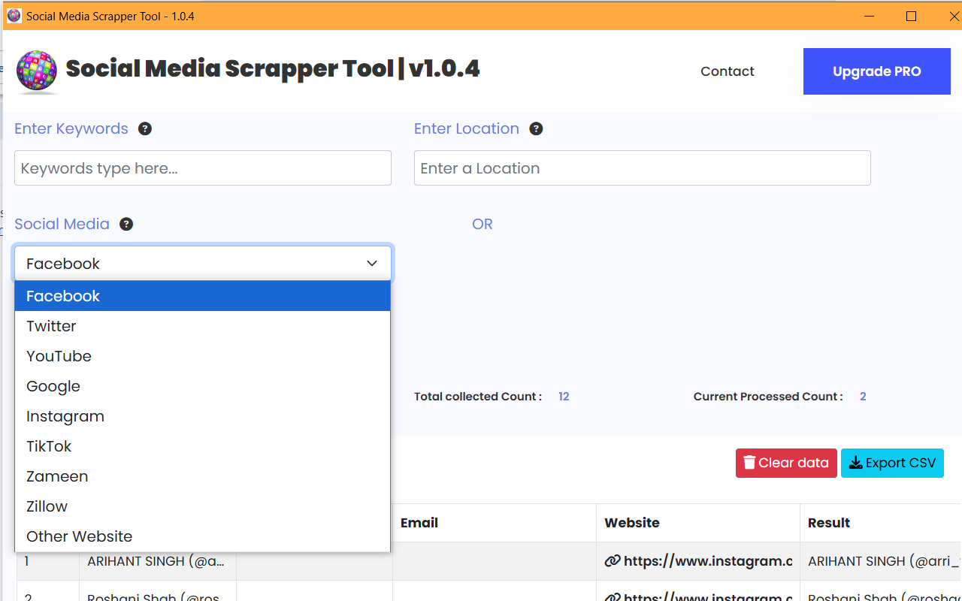Focus the Keywords input field
Image resolution: width=962 pixels, height=601 pixels.
203,168
